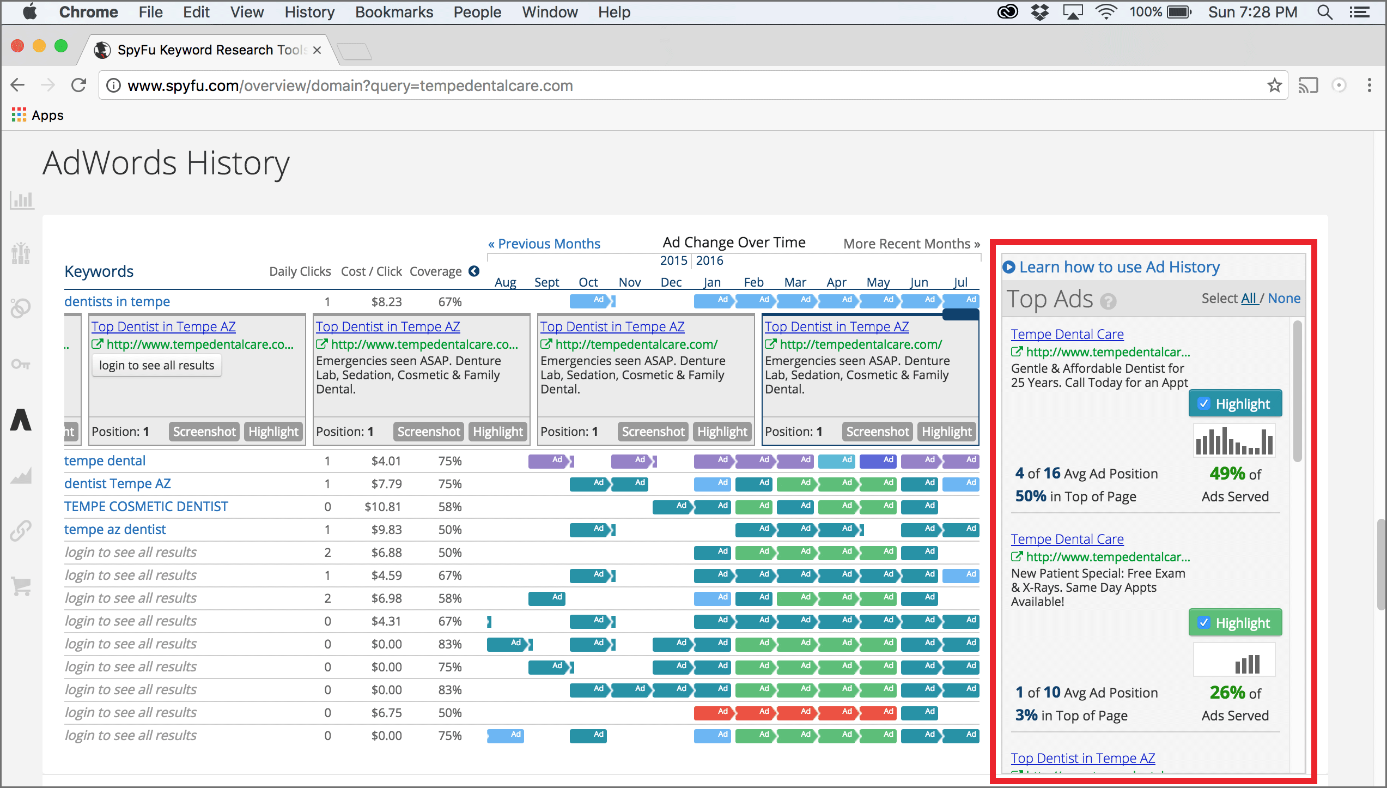Click the Coverage column collapse arrow icon

474,271
